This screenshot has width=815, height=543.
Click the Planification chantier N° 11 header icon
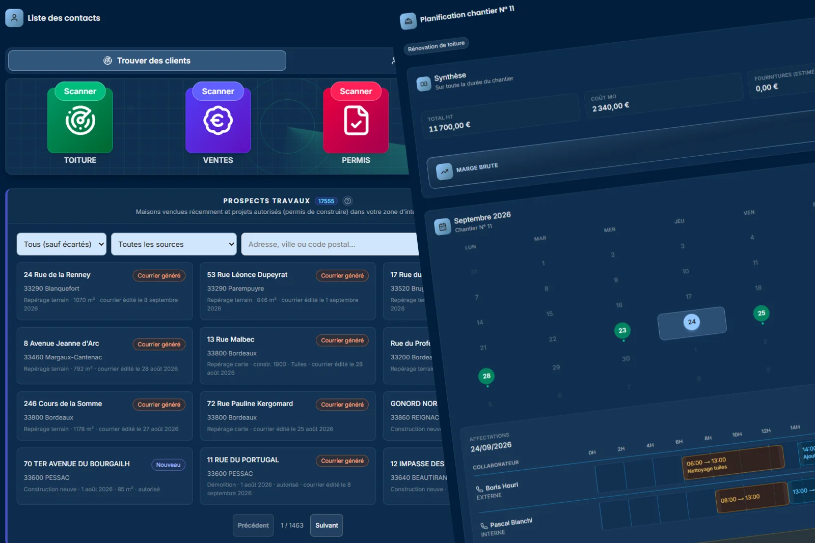pyautogui.click(x=408, y=21)
